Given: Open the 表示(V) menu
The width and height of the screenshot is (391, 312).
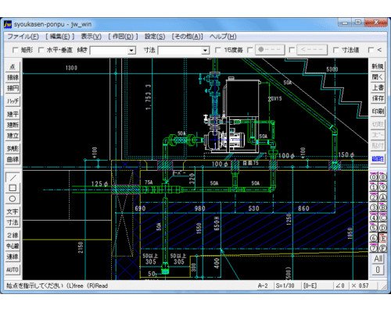Looking at the screenshot, I should click(91, 37).
